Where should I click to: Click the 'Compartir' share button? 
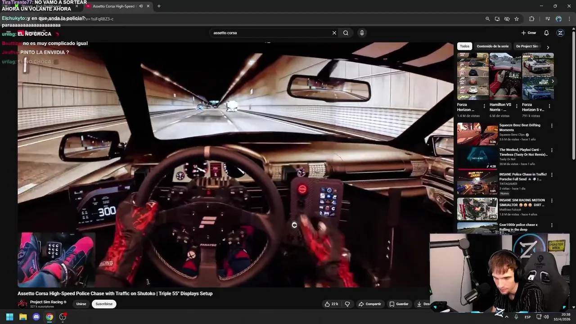coord(370,304)
